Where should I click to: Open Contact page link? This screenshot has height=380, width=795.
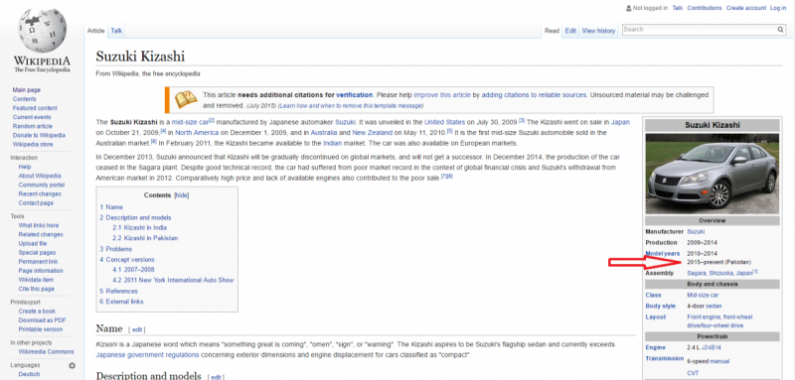36,203
